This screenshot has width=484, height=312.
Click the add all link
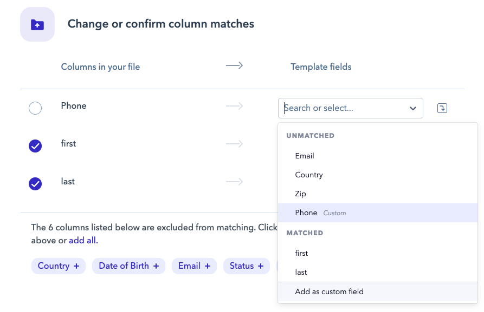pyautogui.click(x=82, y=240)
